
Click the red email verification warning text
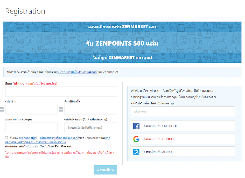35,84
